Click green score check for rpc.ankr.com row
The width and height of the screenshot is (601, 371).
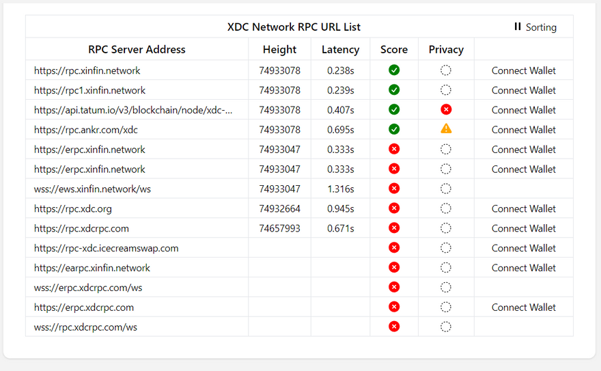[x=394, y=128]
